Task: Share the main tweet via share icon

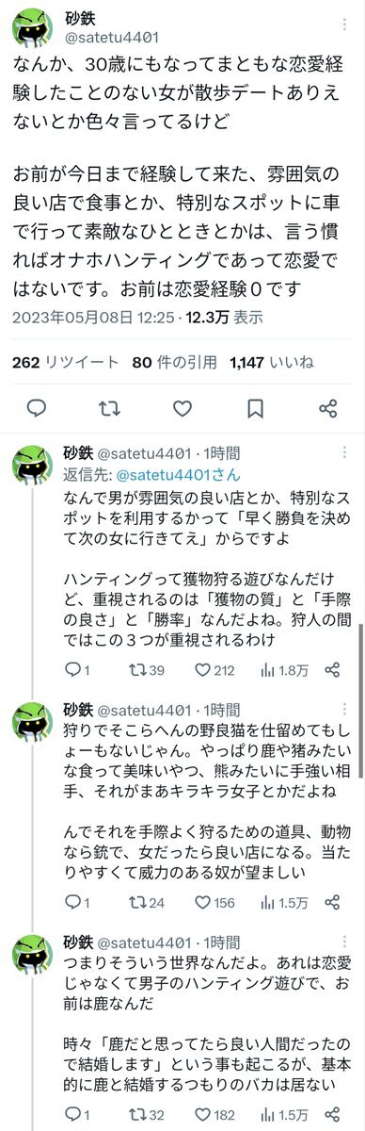Action: point(327,408)
